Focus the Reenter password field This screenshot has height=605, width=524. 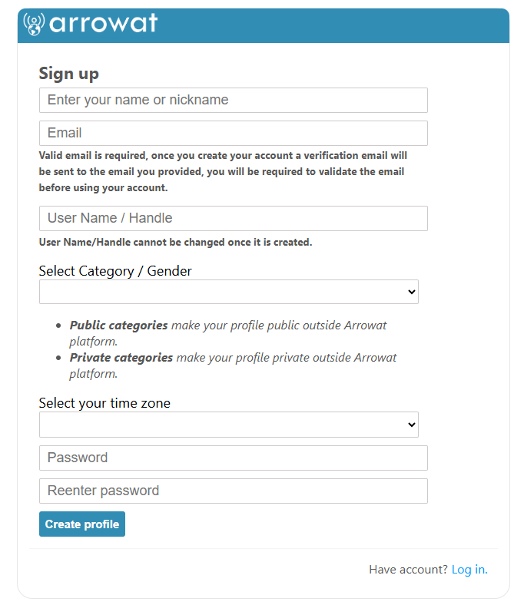tap(234, 491)
